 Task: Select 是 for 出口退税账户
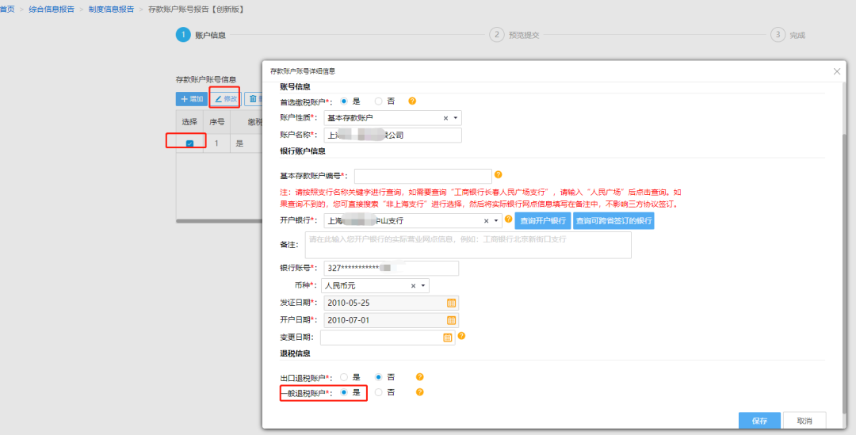[x=344, y=376]
